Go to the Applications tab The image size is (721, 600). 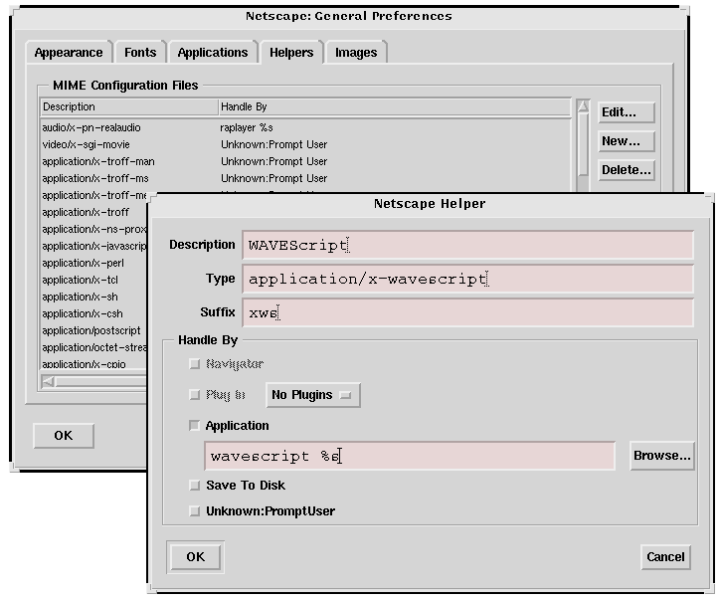(212, 53)
